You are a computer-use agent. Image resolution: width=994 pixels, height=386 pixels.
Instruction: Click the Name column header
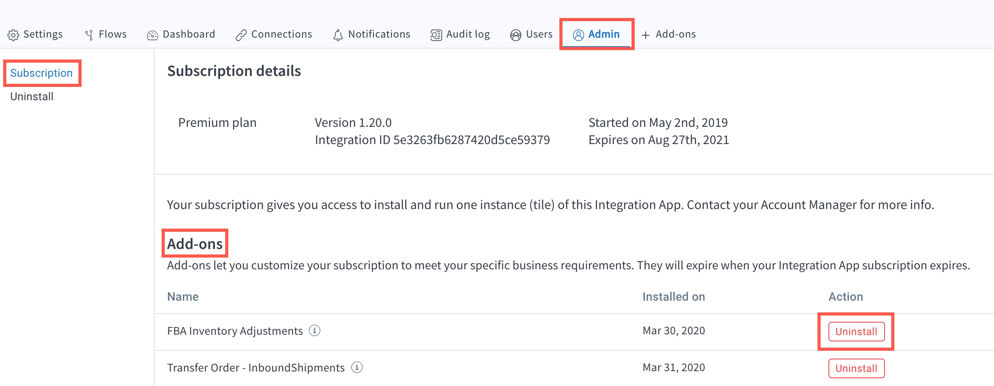pos(183,297)
